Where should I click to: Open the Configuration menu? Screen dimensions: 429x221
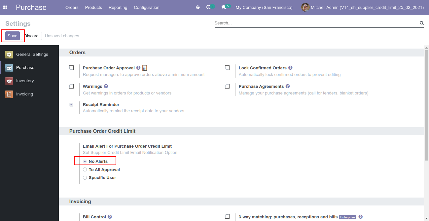pyautogui.click(x=147, y=7)
